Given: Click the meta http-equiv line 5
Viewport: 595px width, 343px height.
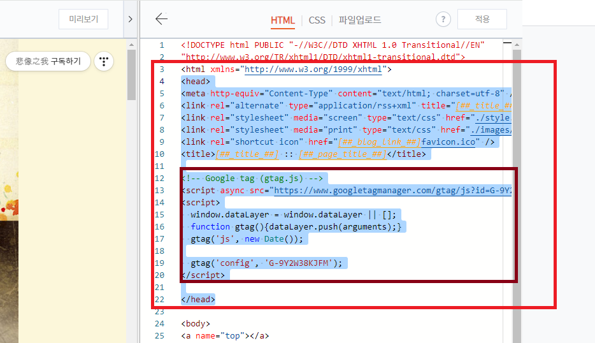Looking at the screenshot, I should coord(346,94).
